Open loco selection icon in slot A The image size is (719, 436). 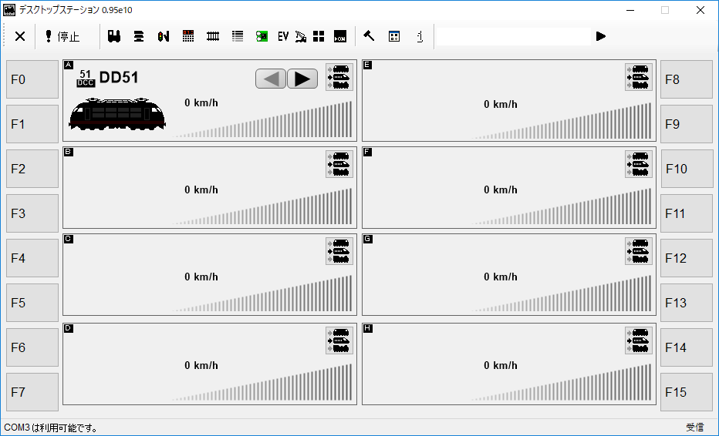339,77
